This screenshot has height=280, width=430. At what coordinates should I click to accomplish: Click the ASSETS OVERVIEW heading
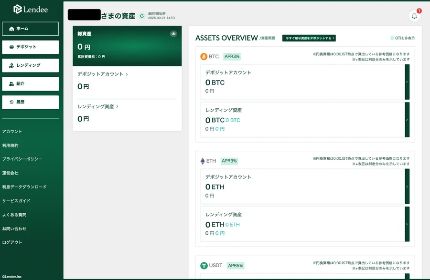coord(226,38)
